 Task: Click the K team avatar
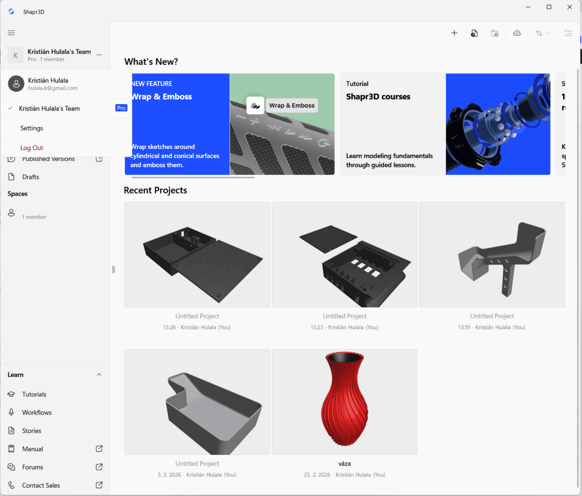point(16,55)
